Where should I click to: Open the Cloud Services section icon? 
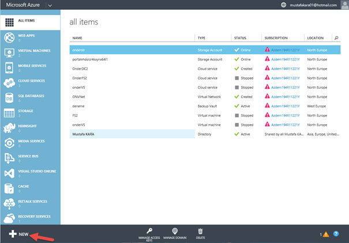click(x=9, y=83)
